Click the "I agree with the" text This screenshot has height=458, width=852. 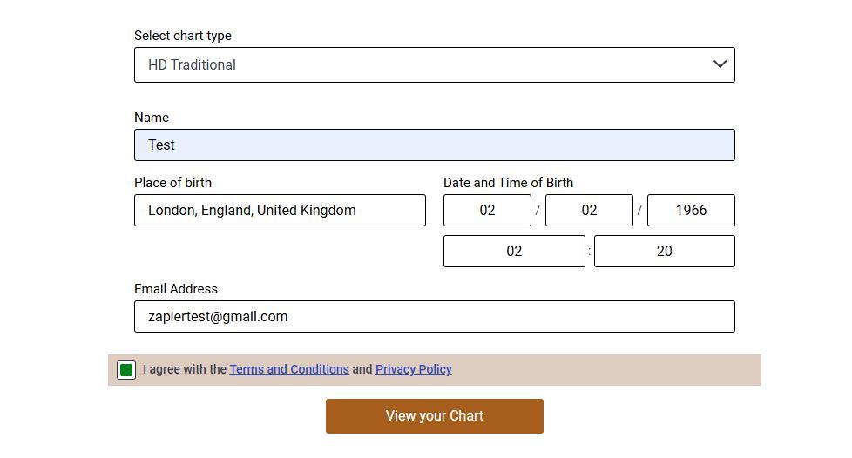tap(185, 370)
